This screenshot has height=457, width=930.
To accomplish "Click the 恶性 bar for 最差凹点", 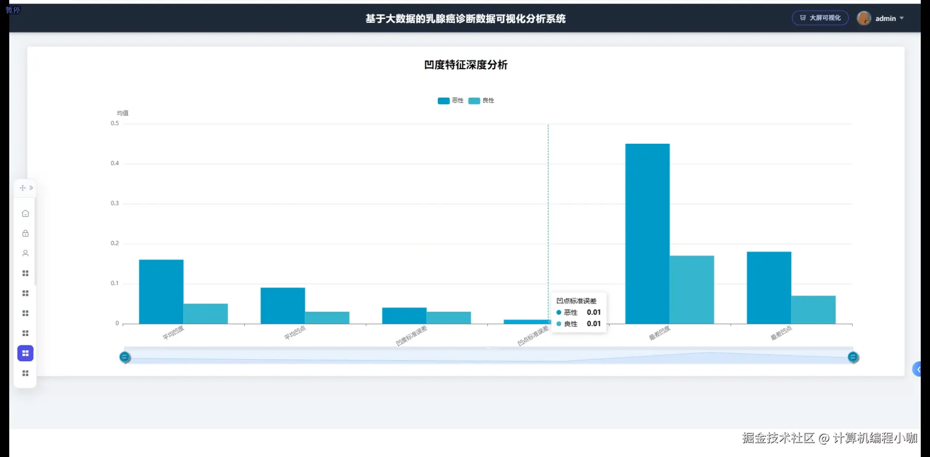I will pos(769,288).
